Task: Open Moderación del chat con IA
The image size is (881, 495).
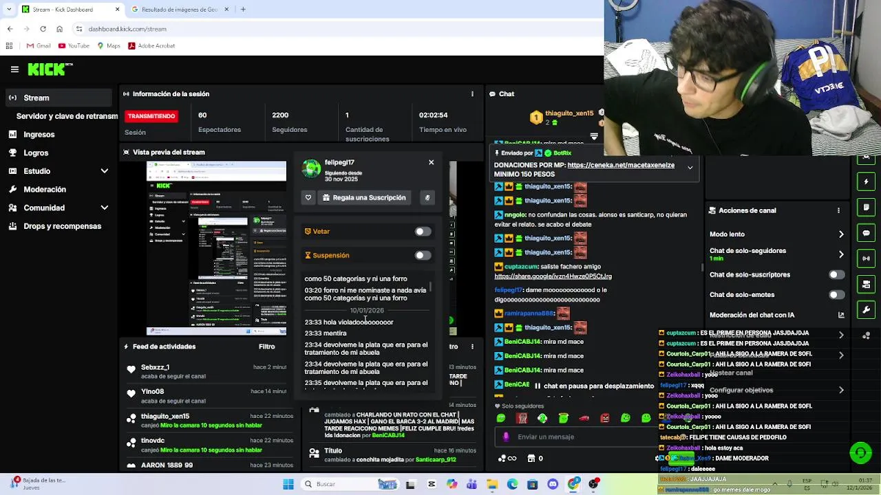Action: (776, 315)
